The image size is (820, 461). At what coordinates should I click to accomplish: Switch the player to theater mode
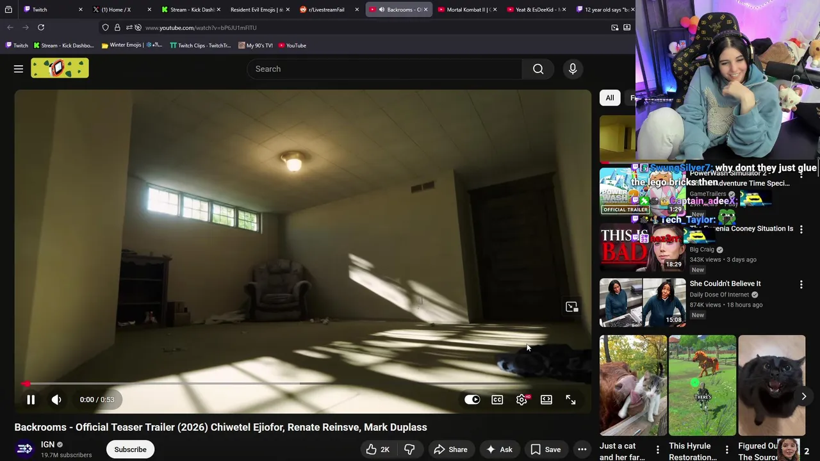tap(546, 400)
